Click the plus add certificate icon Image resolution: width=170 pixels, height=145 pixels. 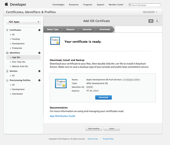pos(151,21)
